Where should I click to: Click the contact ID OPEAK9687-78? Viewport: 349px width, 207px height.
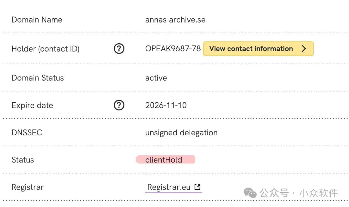(x=173, y=49)
